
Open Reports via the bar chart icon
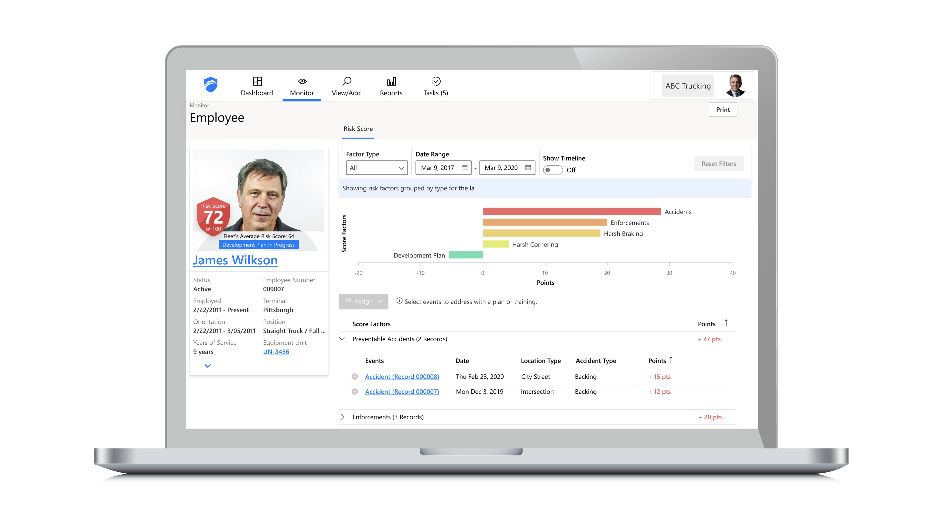pyautogui.click(x=391, y=81)
